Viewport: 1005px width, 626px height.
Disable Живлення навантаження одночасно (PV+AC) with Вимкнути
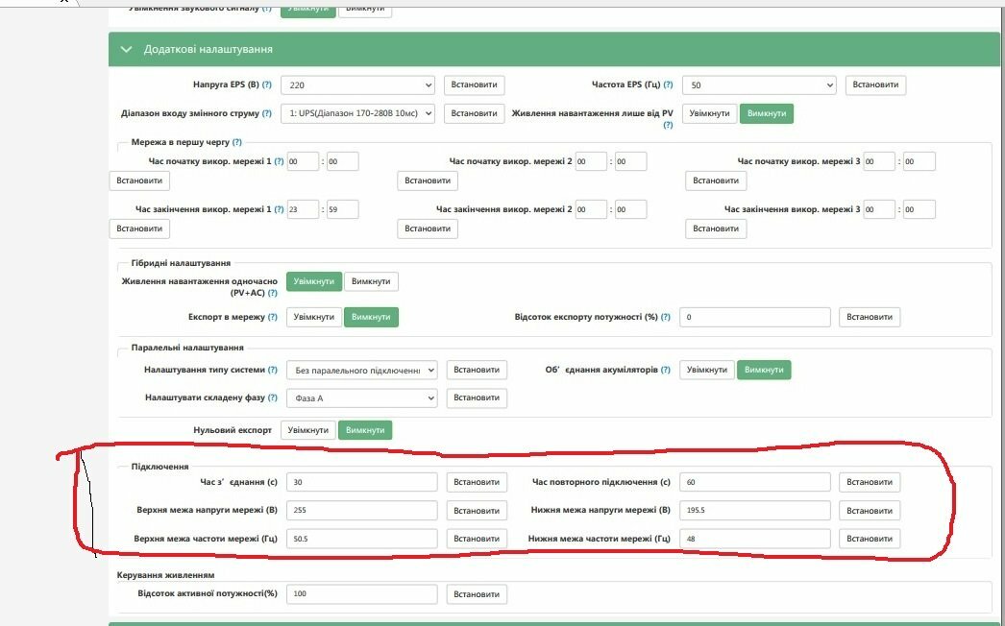coord(371,281)
